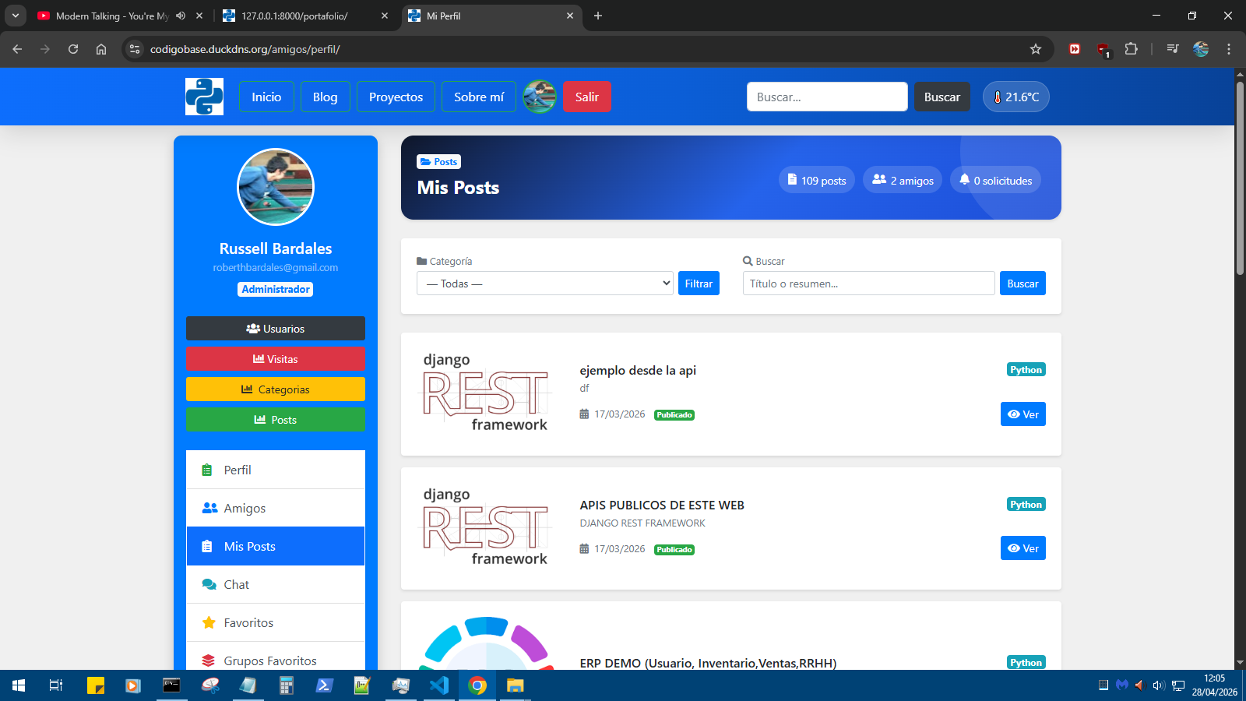Click the ejemplo desde la api thumbnail

click(x=486, y=393)
